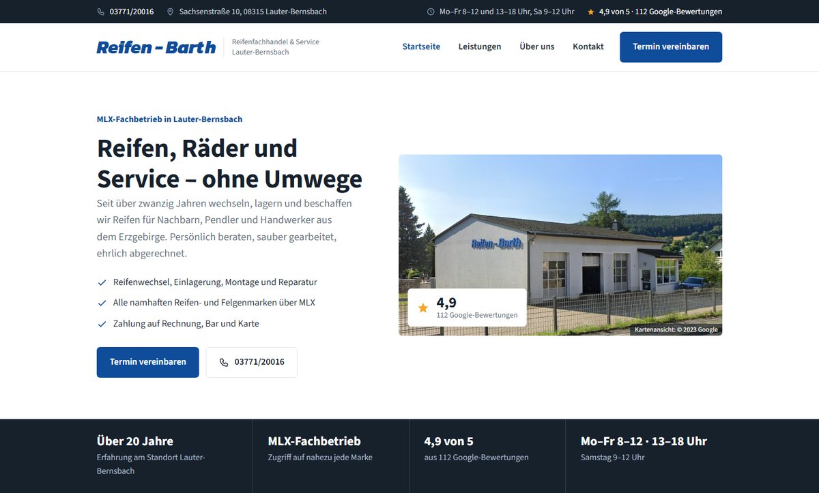Click the orange star in the photo rating card
This screenshot has width=819, height=493.
pos(423,308)
